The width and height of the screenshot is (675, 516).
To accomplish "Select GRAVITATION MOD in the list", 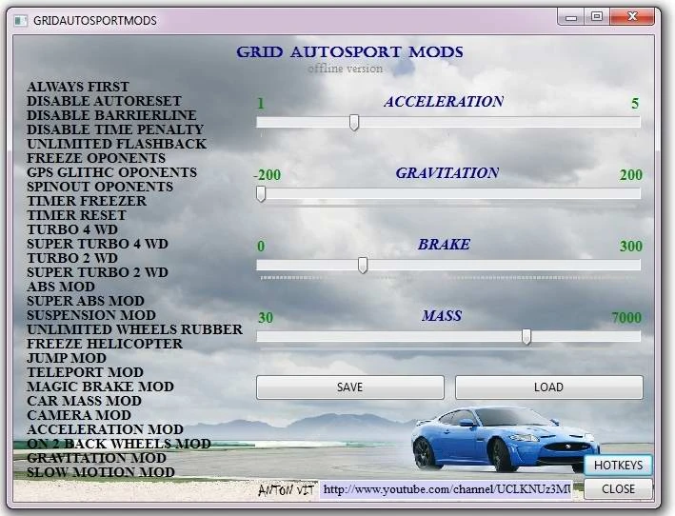I will 96,457.
